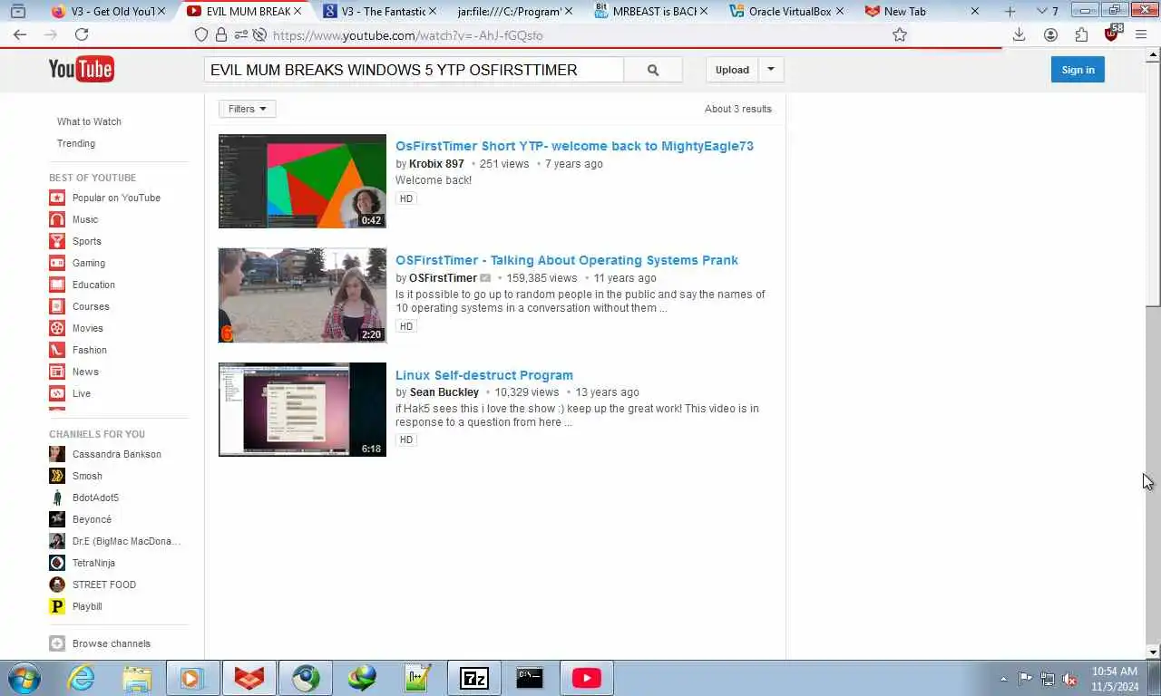
Task: Click the Popular on YouTube icon
Action: click(x=57, y=198)
